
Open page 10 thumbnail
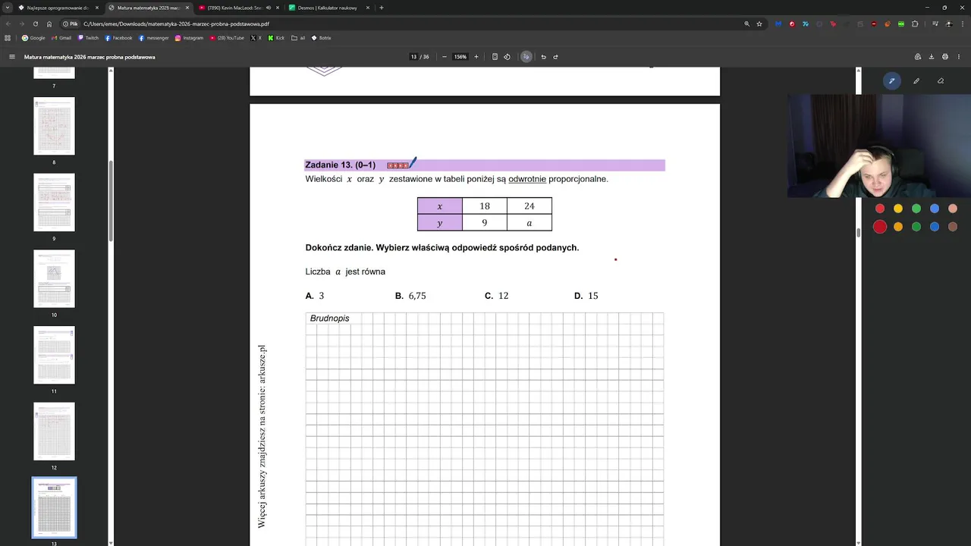[54, 278]
